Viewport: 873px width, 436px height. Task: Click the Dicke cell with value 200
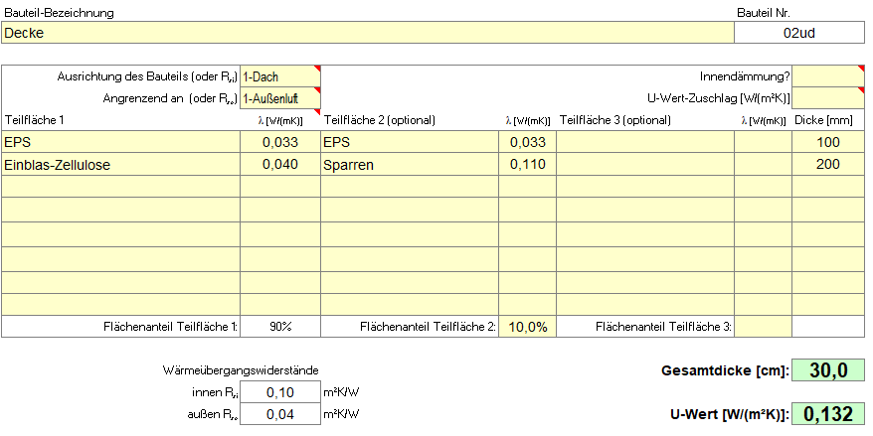click(828, 164)
